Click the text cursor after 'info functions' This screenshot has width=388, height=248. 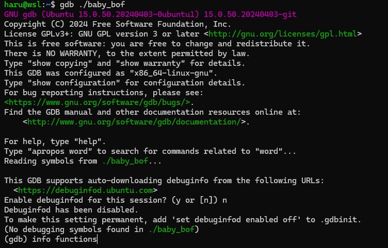(97, 239)
